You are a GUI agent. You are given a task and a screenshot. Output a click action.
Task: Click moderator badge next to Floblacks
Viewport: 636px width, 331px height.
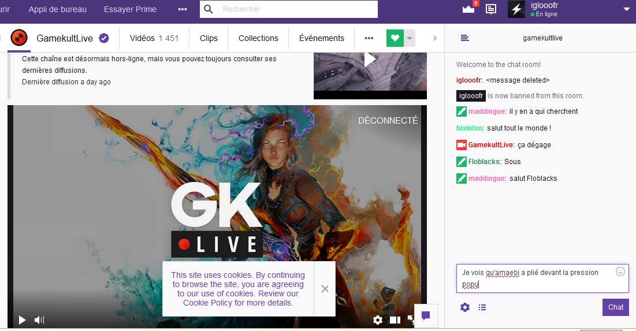coord(461,161)
